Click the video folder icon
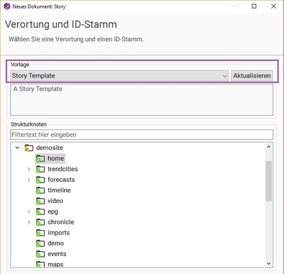 click(40, 201)
